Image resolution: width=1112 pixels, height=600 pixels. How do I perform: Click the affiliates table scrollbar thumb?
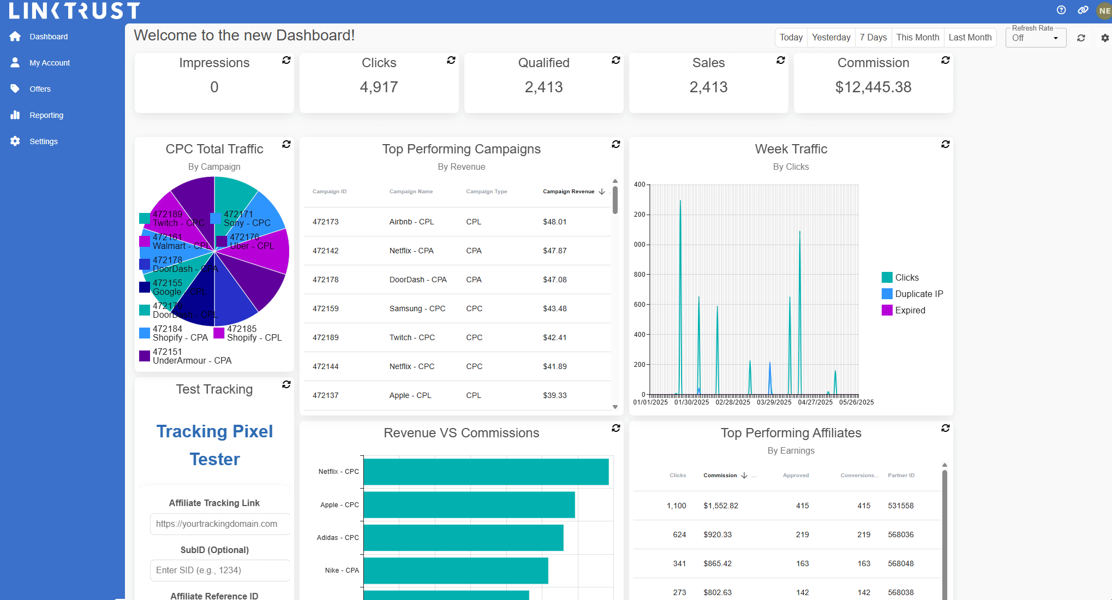pos(944,535)
